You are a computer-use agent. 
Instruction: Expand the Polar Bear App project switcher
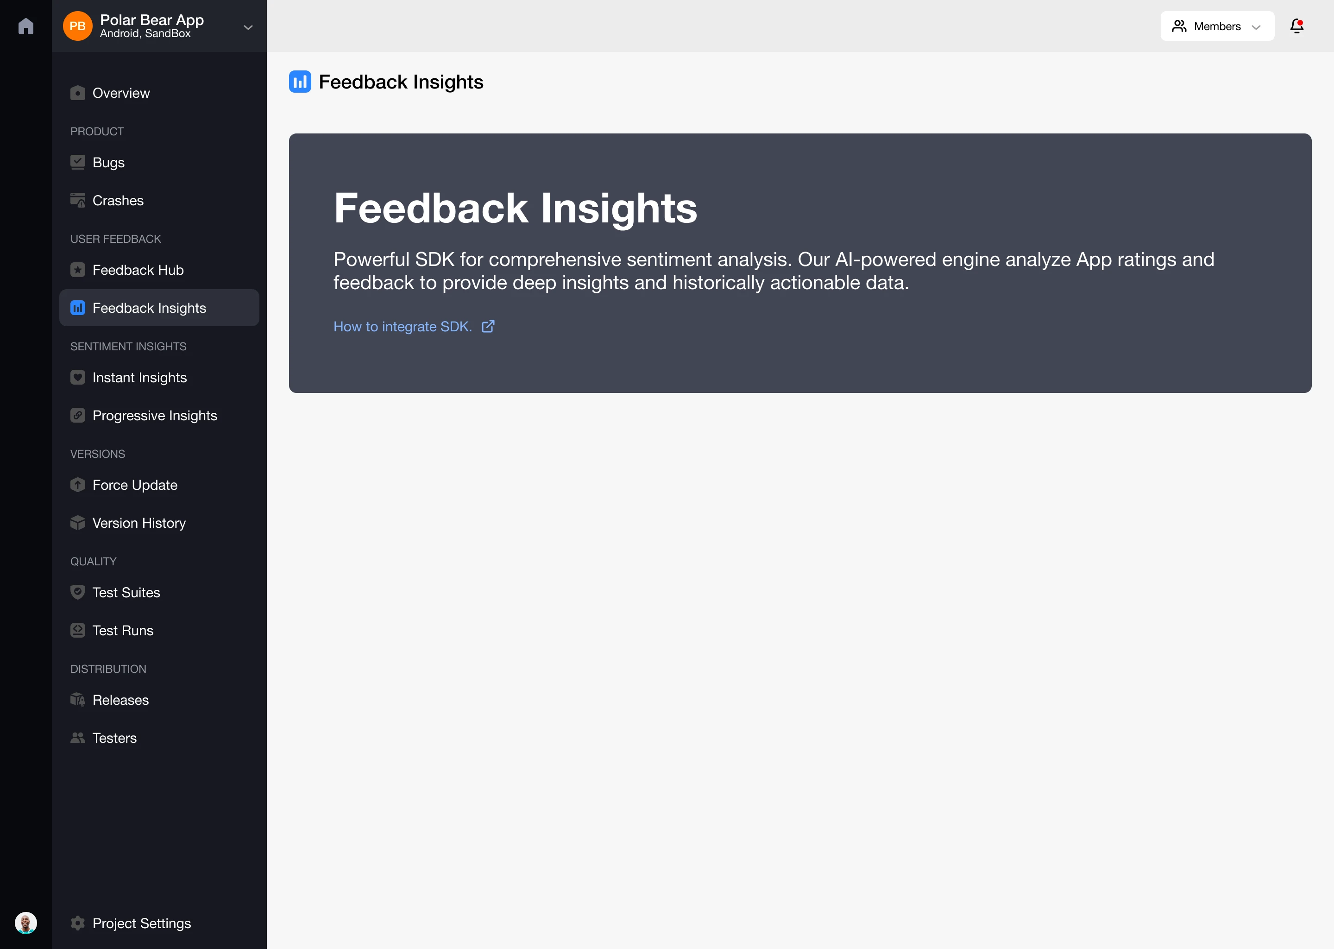(x=248, y=27)
